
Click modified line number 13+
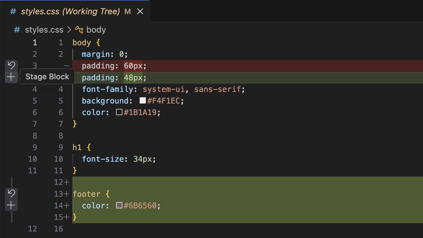(x=62, y=194)
